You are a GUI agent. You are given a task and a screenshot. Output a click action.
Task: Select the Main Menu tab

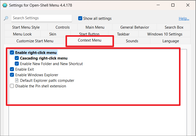(x=95, y=27)
